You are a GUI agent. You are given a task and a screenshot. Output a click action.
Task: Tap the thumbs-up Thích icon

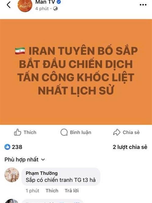[17, 132]
